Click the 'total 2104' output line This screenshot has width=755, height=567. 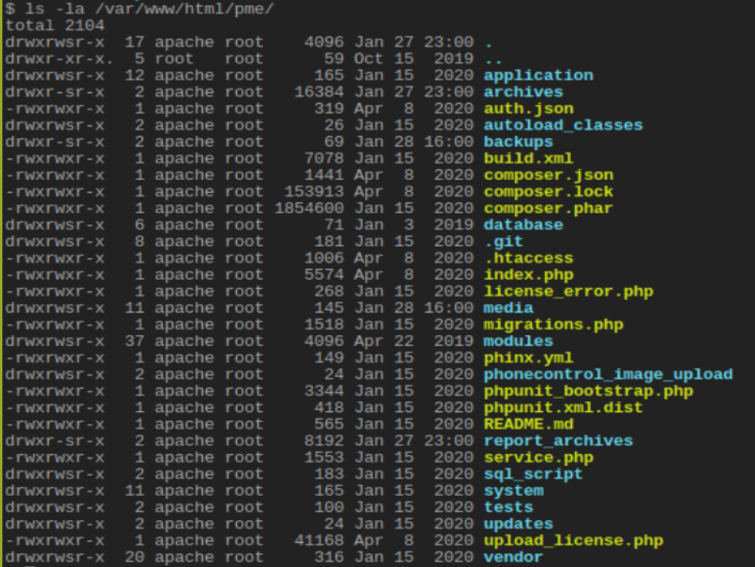[x=49, y=25]
